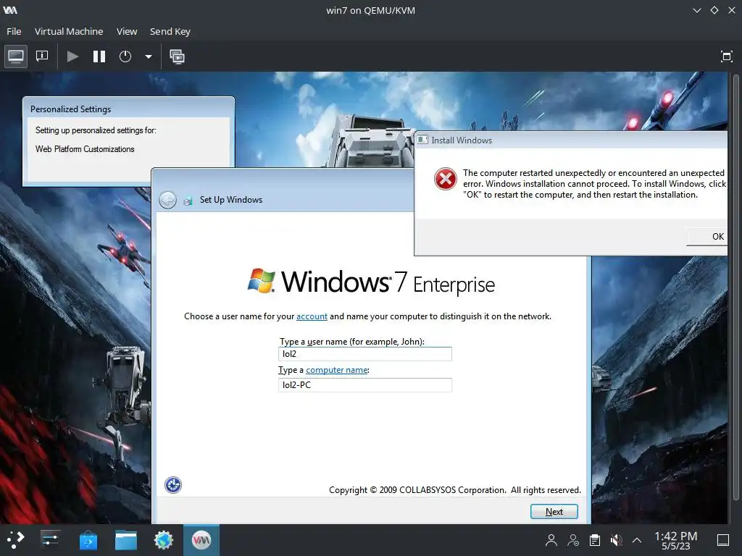Open the clipboard tray icon
The image size is (742, 556).
tap(595, 540)
